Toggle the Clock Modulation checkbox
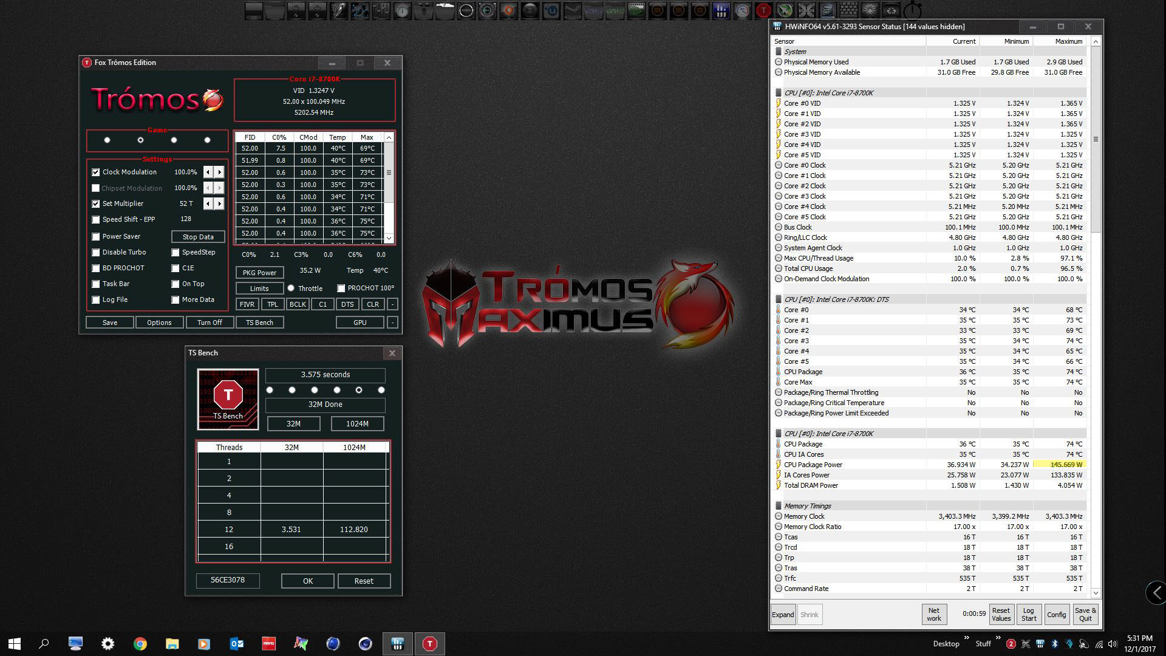The height and width of the screenshot is (656, 1166). pos(96,173)
